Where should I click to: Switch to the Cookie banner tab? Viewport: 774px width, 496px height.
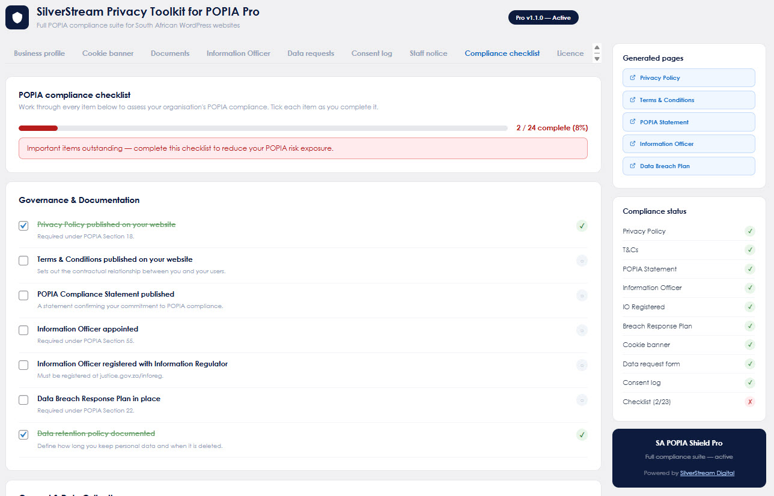[x=108, y=53]
